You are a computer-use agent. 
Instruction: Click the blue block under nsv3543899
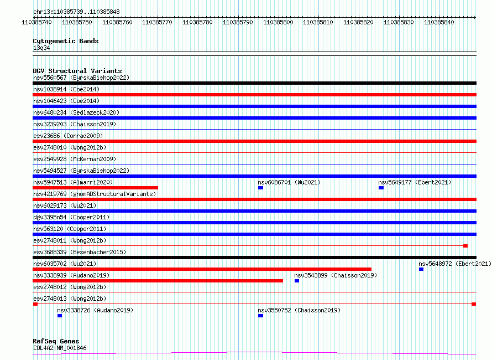pyautogui.click(x=297, y=281)
